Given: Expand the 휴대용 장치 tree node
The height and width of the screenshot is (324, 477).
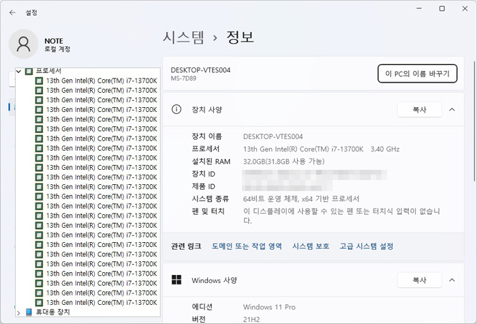Looking at the screenshot, I should 18,312.
